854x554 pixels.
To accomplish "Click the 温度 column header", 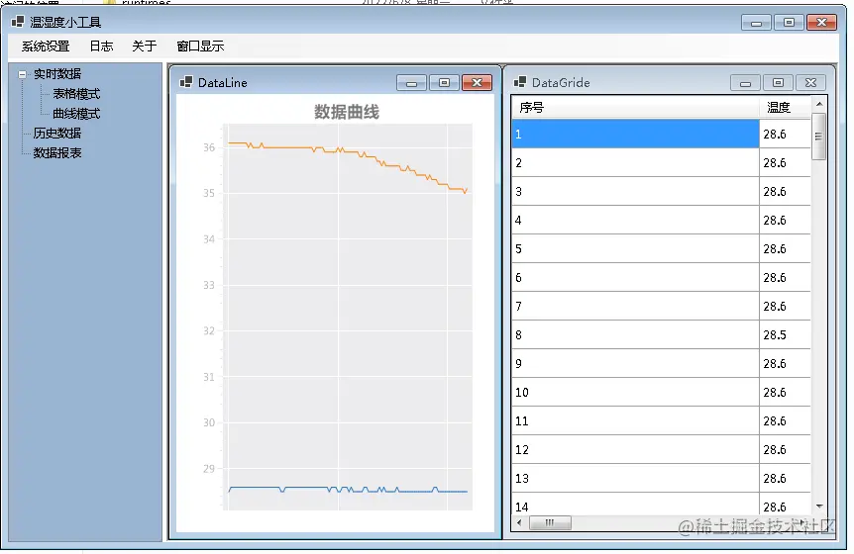I will (x=785, y=107).
